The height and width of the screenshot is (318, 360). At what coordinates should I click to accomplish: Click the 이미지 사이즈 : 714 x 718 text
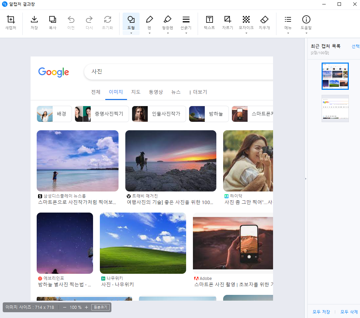pos(30,307)
